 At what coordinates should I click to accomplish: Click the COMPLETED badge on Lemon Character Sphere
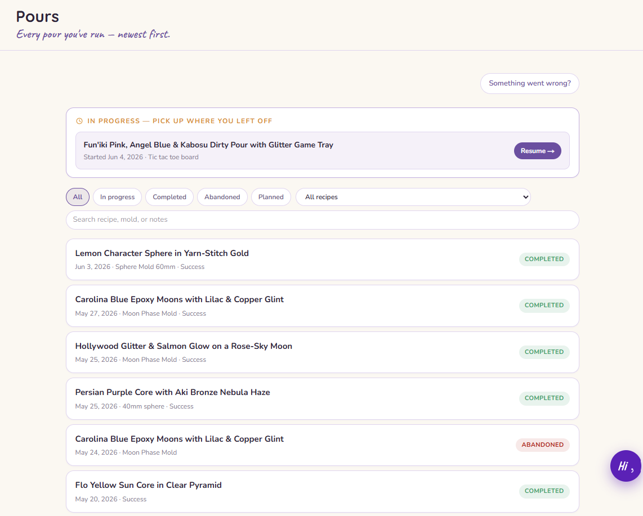[544, 259]
